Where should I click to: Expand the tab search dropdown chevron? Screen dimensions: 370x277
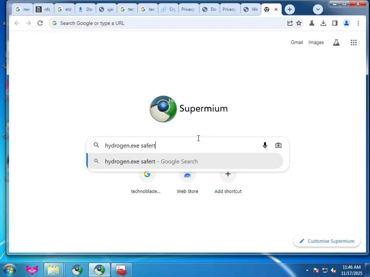[x=318, y=9]
